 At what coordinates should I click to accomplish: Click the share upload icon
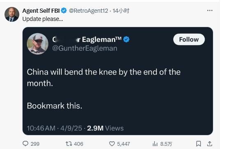(210, 144)
